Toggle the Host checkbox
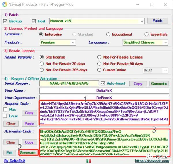 point(34,21)
